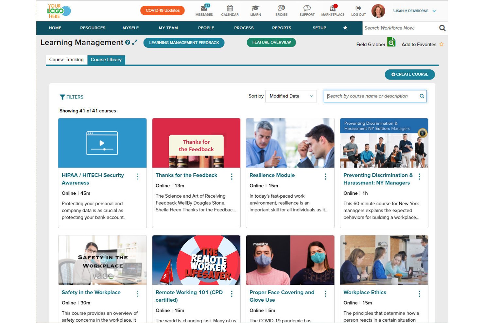Open the People menu

point(206,28)
